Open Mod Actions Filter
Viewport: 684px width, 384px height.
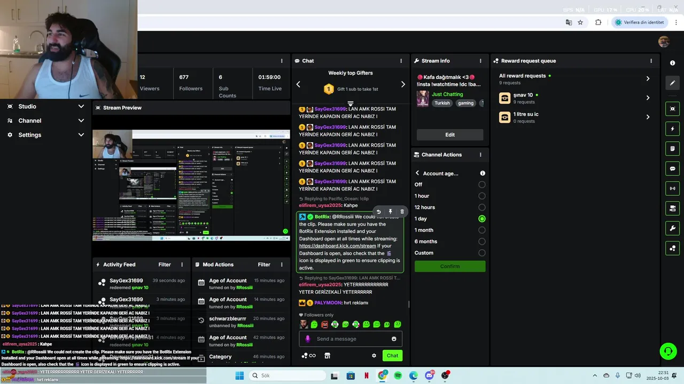[264, 265]
